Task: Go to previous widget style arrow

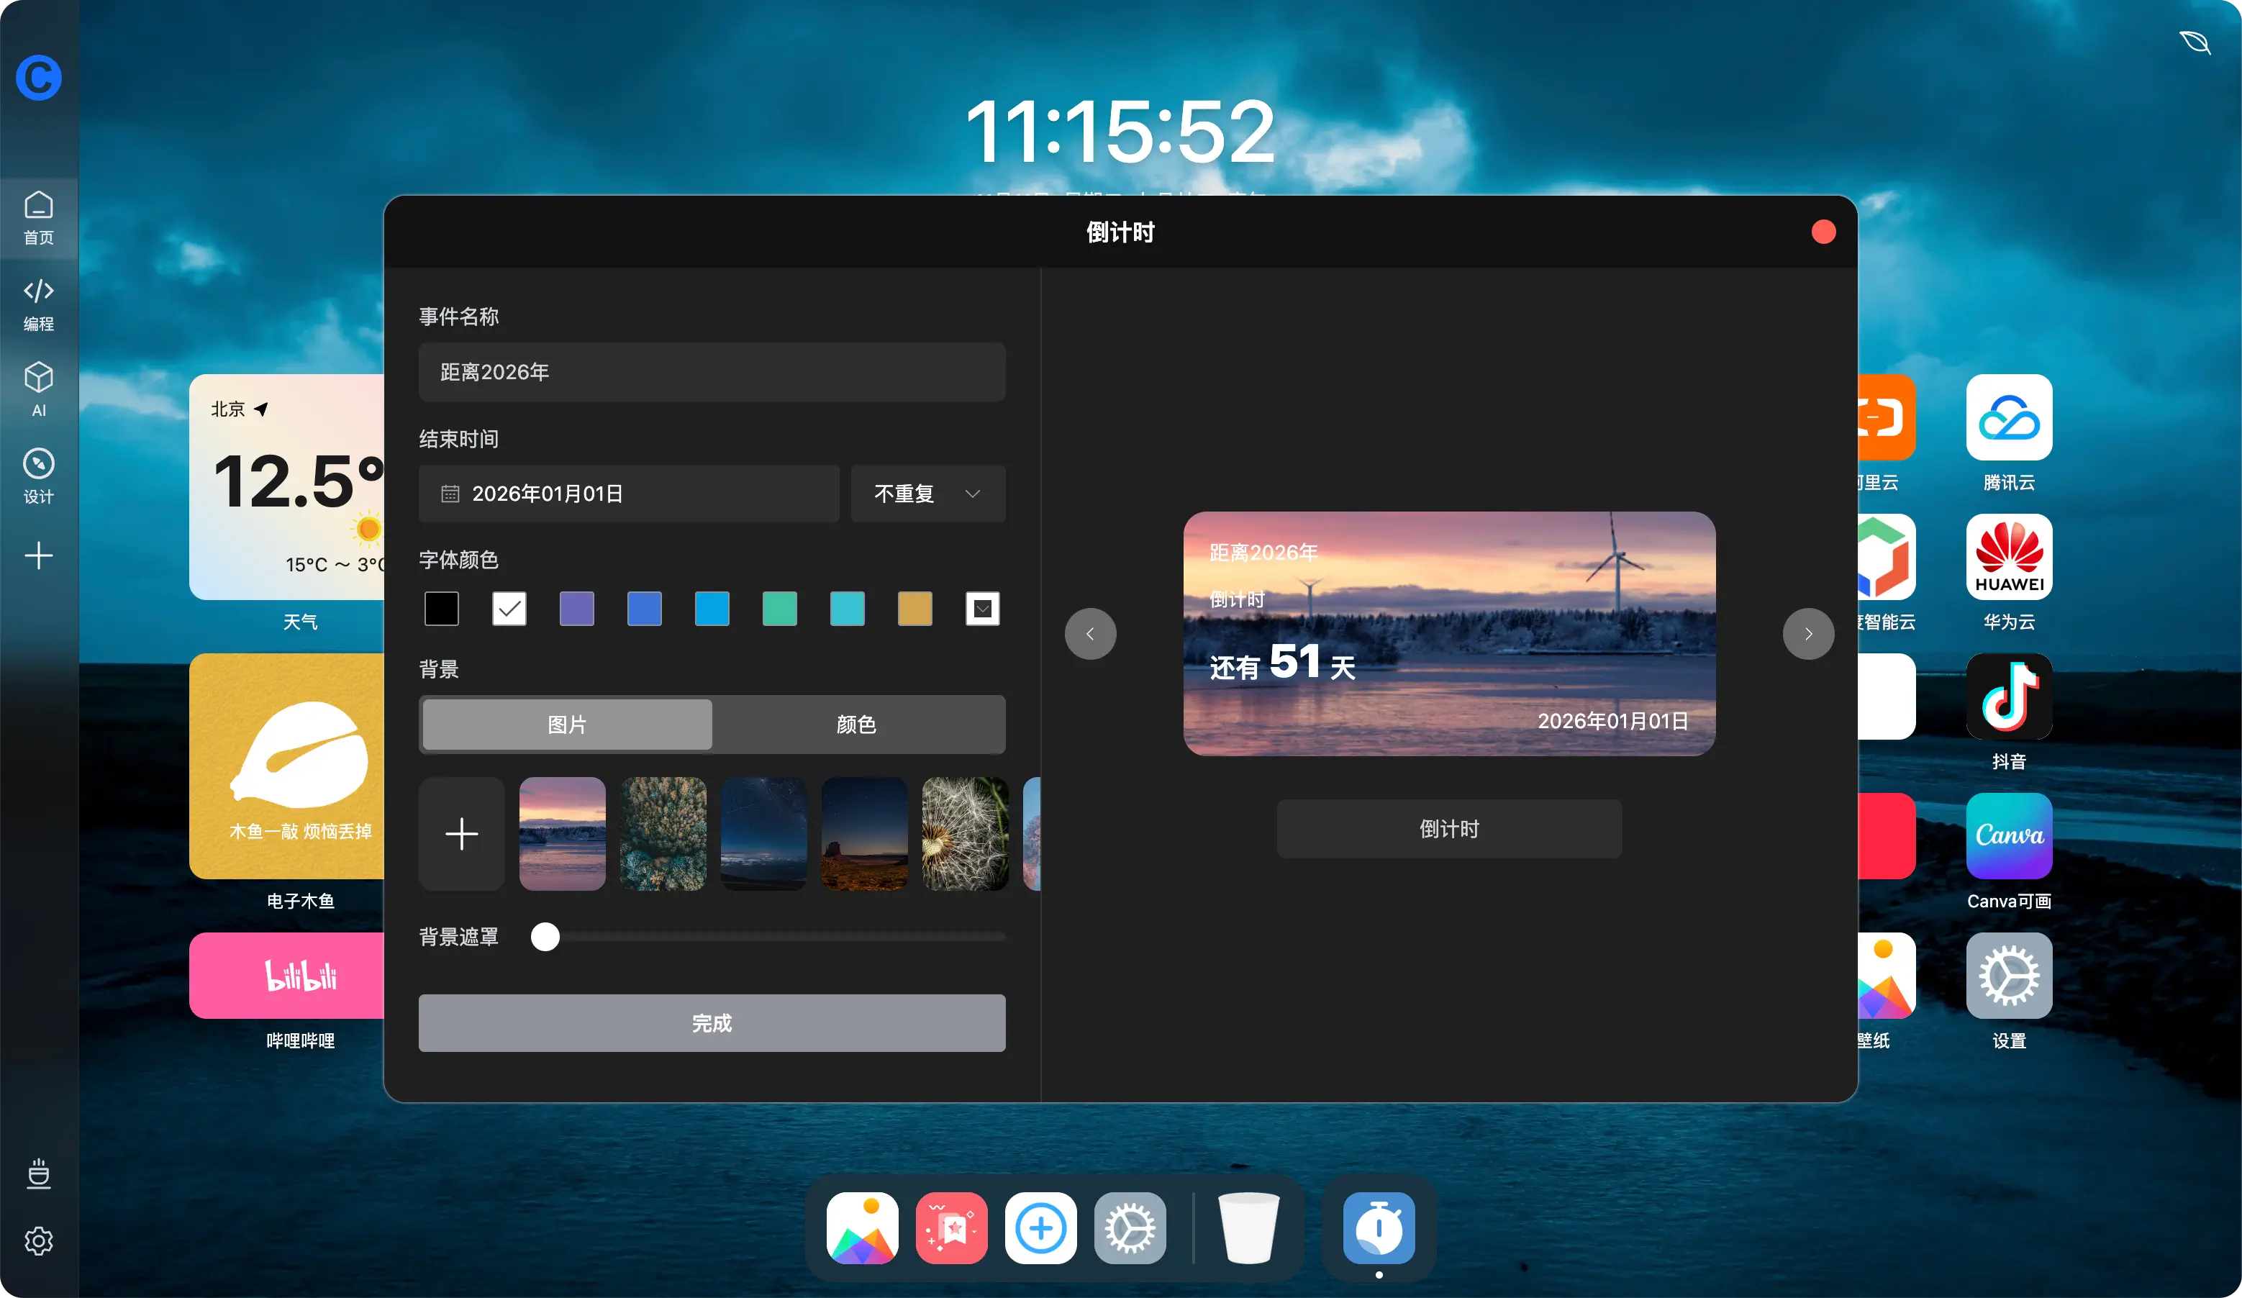Action: point(1090,633)
